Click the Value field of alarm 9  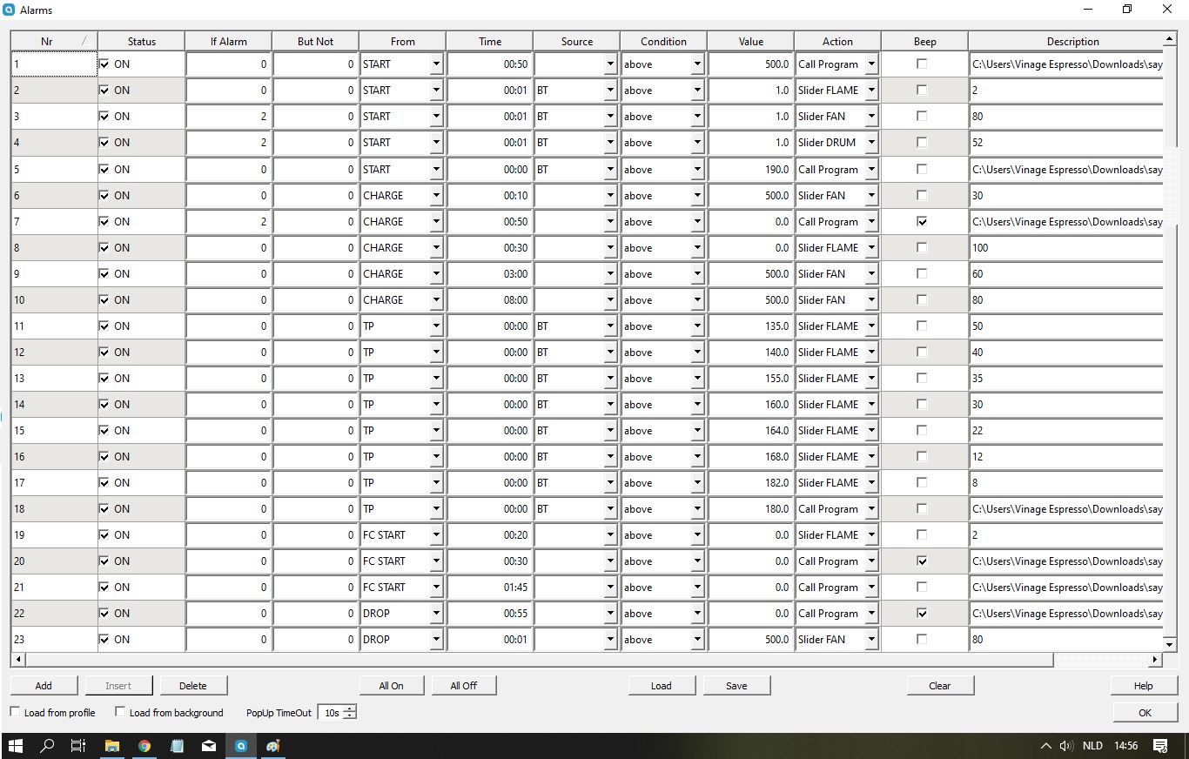point(749,274)
